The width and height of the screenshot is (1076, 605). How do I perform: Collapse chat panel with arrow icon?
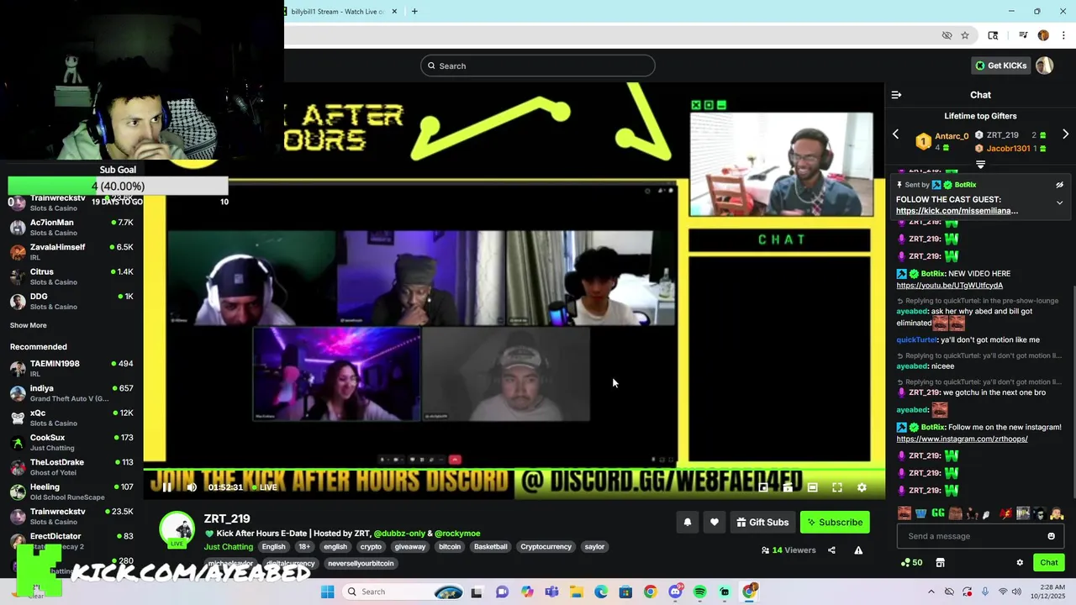[x=896, y=95]
